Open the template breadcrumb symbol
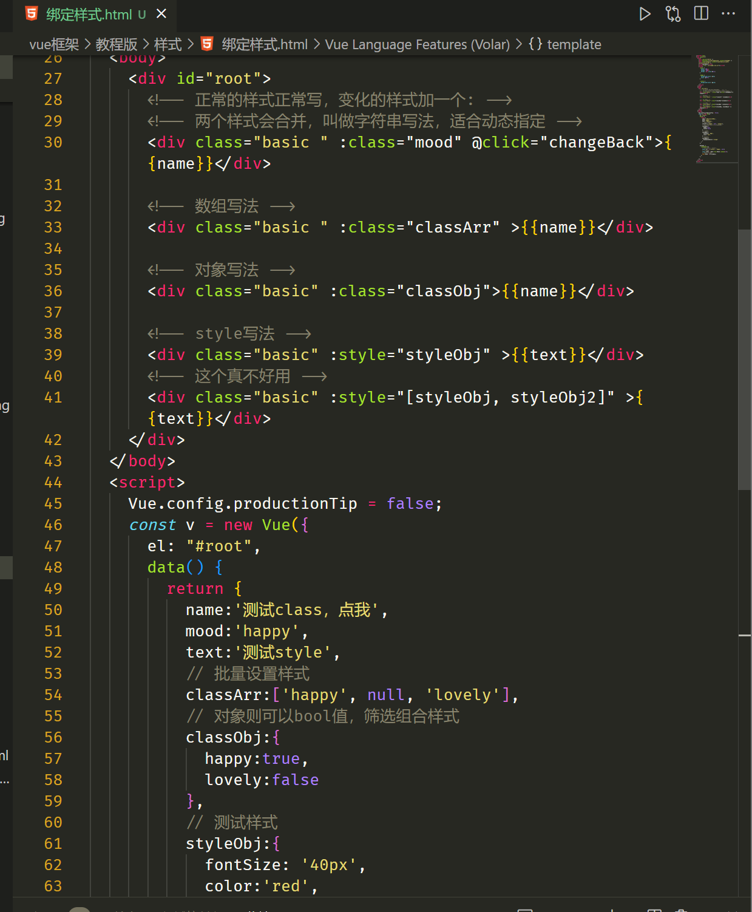This screenshot has height=912, width=752. tap(574, 44)
